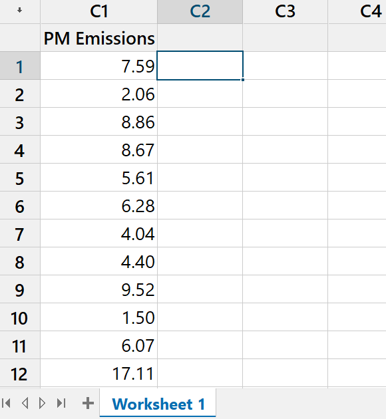This screenshot has width=386, height=419.
Task: Select row 6 header
Action: [x=20, y=206]
